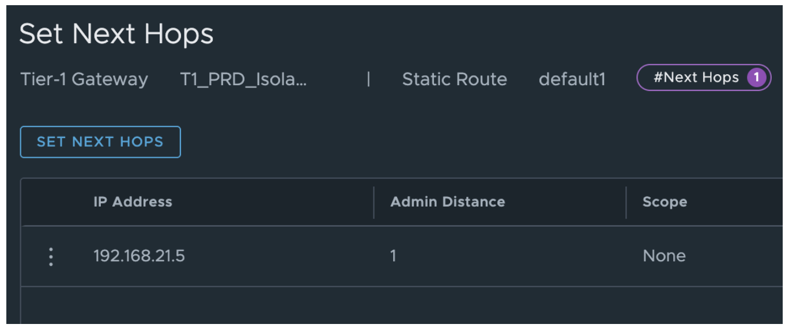Click the header cell above the row actions icon

[51, 202]
